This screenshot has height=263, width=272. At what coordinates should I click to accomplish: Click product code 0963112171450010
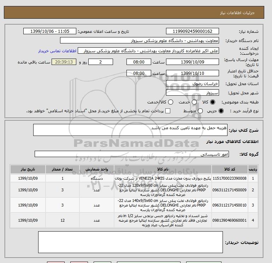click(x=230, y=205)
